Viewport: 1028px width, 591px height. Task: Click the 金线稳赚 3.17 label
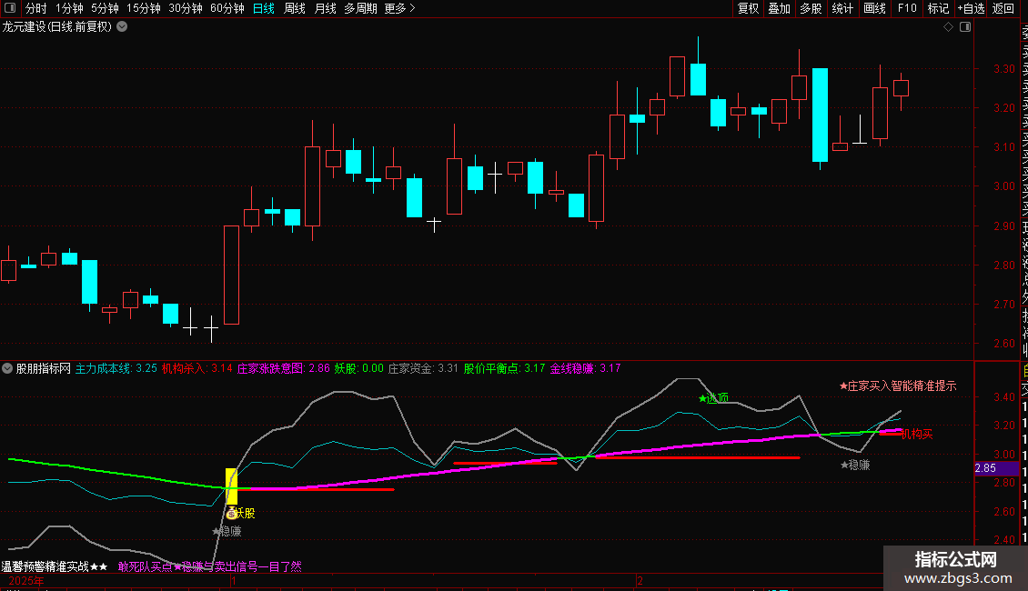585,368
